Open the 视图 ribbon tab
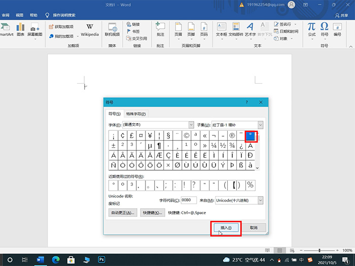 19,15
